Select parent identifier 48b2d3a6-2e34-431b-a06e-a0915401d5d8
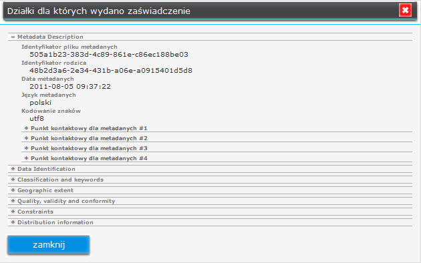This screenshot has height=263, width=421. pyautogui.click(x=111, y=71)
